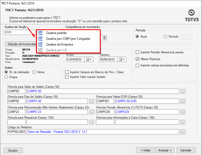Click CAMPO 23 description field

coord(57,112)
